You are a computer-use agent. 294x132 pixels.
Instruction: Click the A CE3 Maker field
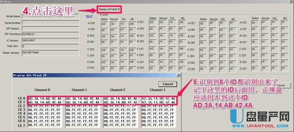coord(255,23)
